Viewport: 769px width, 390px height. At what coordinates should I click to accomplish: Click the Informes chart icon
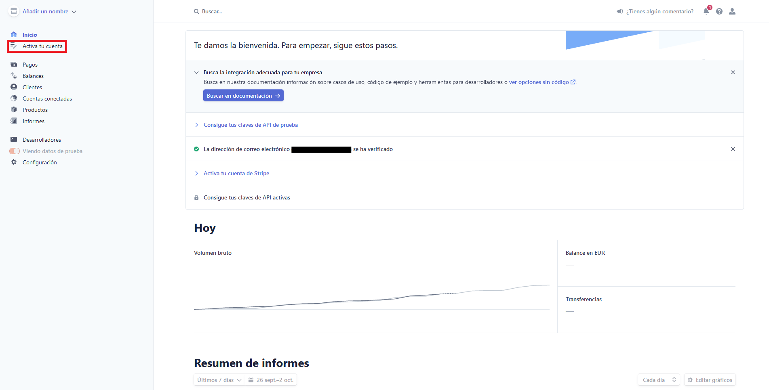pos(14,121)
